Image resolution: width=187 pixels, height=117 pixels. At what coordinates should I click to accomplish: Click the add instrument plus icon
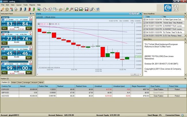[30, 14]
